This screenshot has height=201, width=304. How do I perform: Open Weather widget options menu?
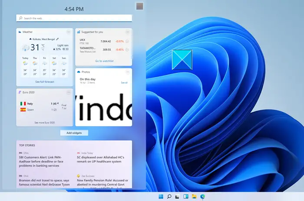point(69,32)
